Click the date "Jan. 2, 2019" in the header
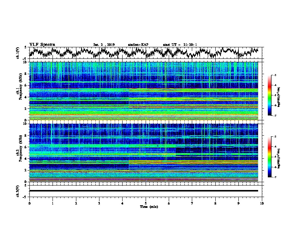Image resolution: width=295 pixels, height=228 pixels. [104, 45]
